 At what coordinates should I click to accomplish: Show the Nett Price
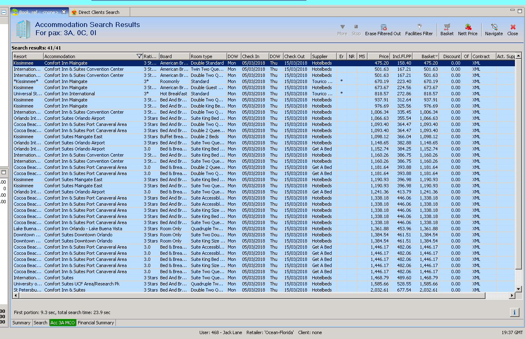point(467,30)
